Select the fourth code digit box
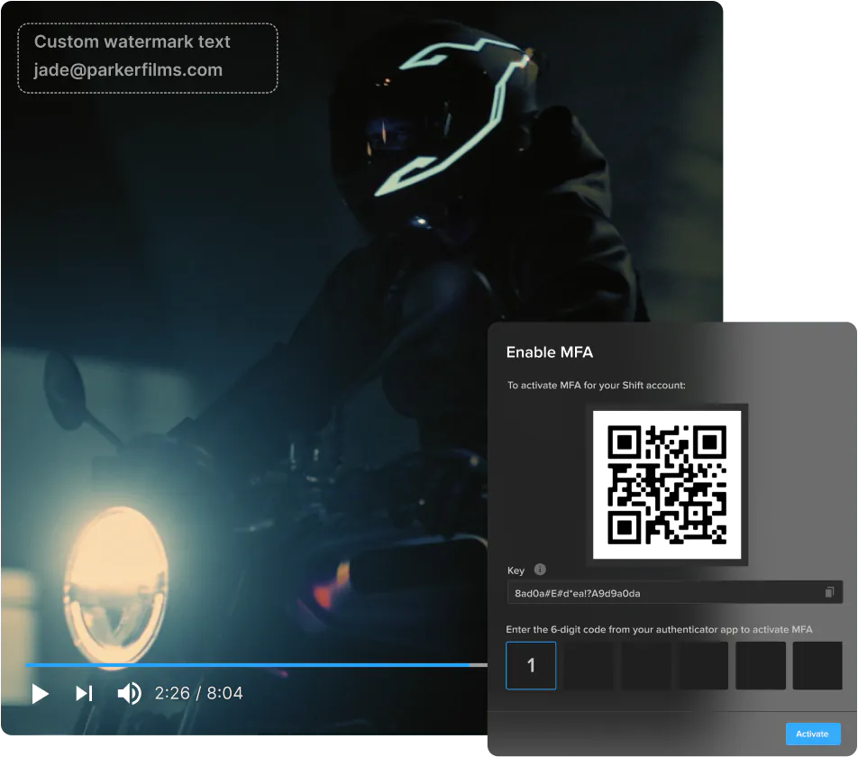Image resolution: width=858 pixels, height=757 pixels. coord(704,666)
